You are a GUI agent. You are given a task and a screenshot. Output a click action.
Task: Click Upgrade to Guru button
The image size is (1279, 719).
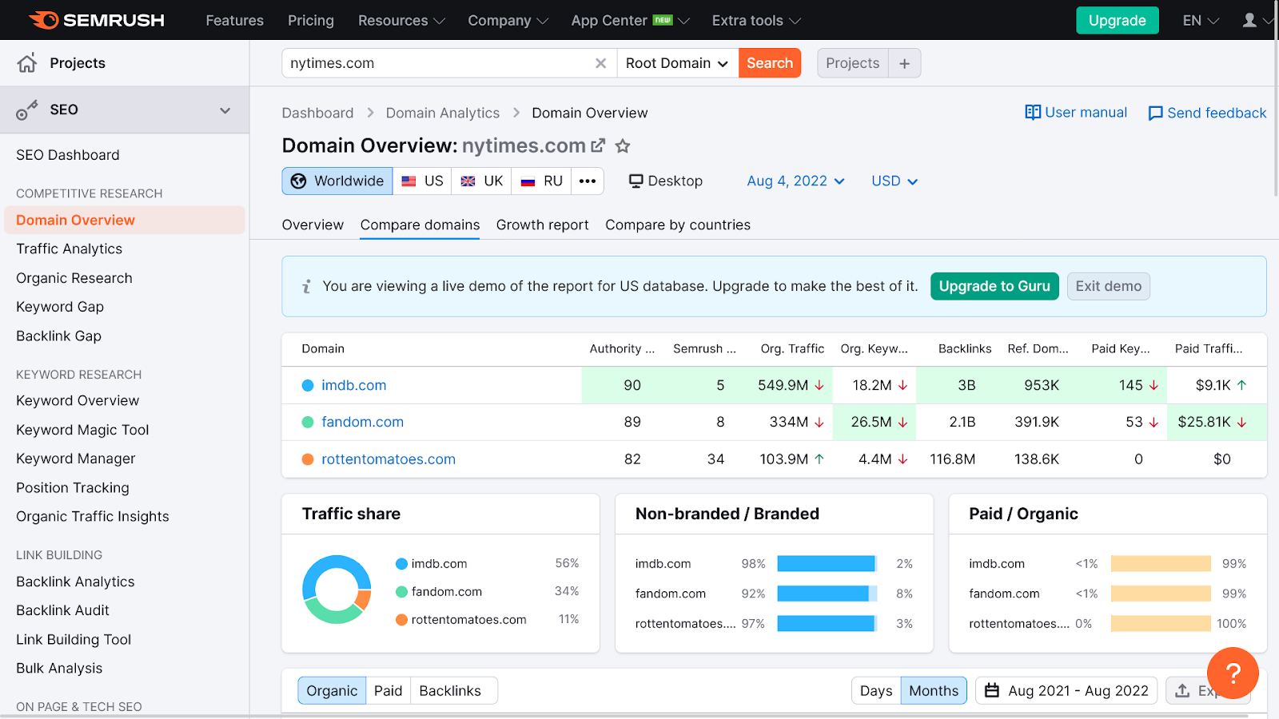tap(994, 286)
